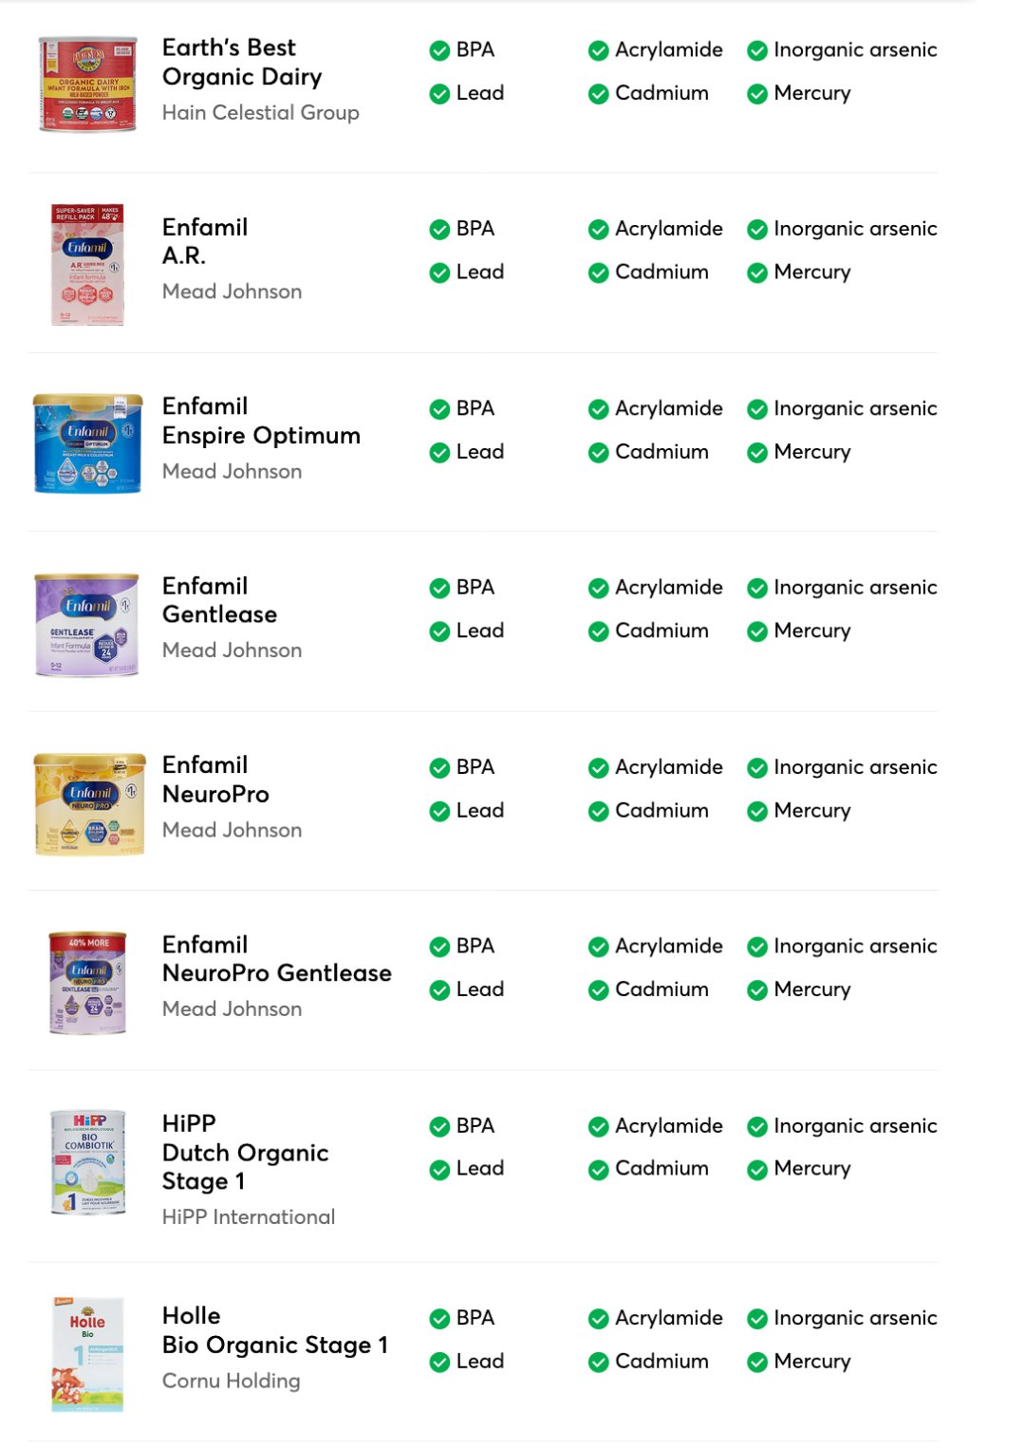Click the Cornu Holding manufacturer label
This screenshot has width=1025, height=1449.
click(231, 1381)
